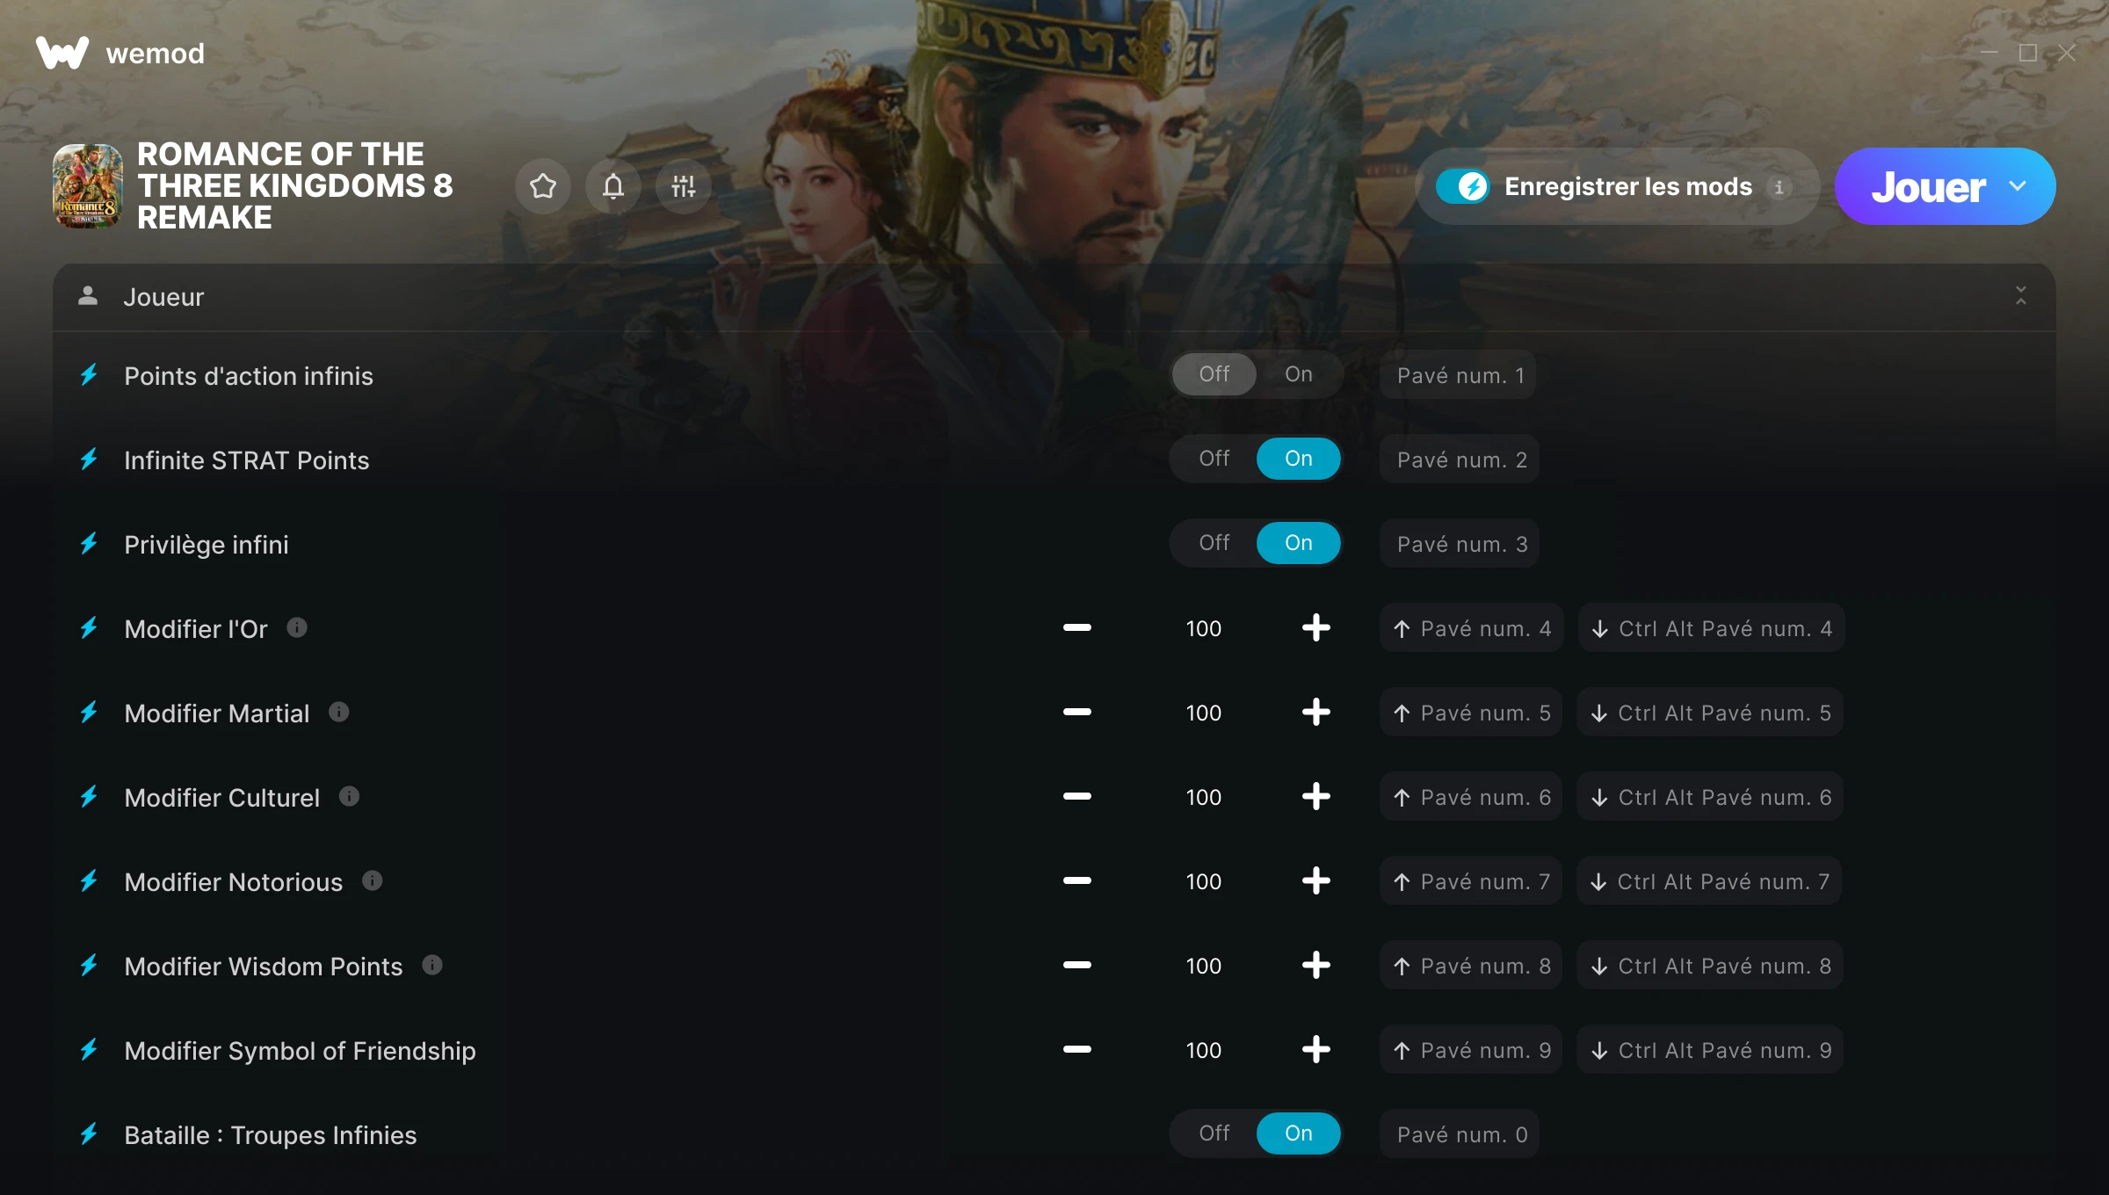Screen dimensions: 2109x1195
Task: Edit the Modifier l'Or value field
Action: (x=1204, y=628)
